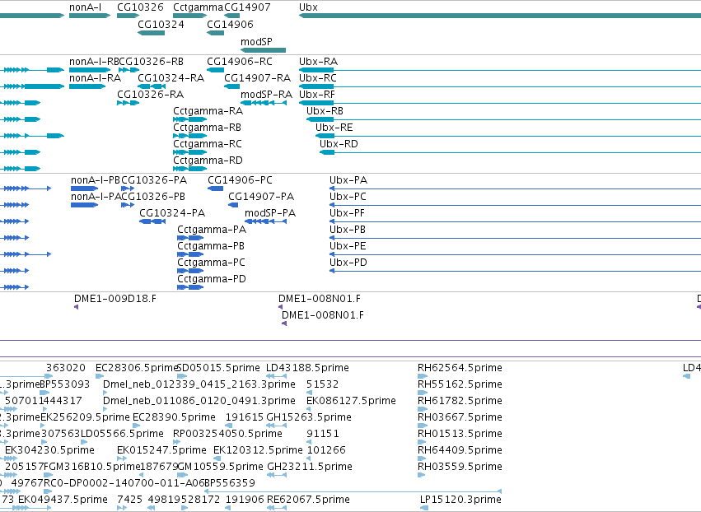Image resolution: width=701 pixels, height=512 pixels.
Task: Click the EK120312.5prime EST label
Action: coord(259,450)
